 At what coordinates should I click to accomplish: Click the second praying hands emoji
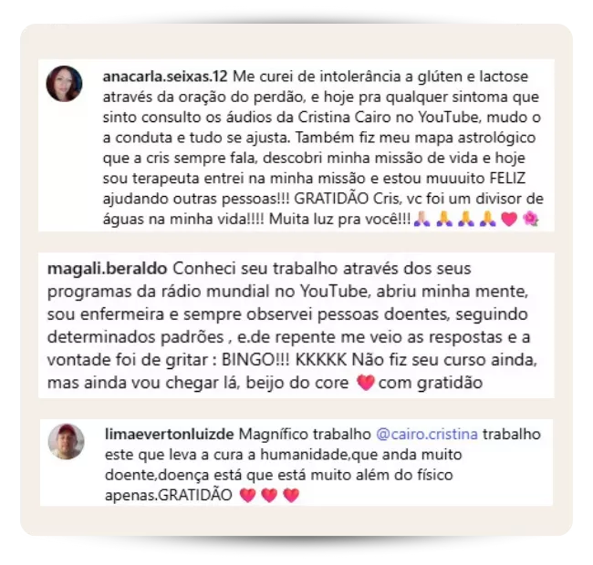[444, 219]
